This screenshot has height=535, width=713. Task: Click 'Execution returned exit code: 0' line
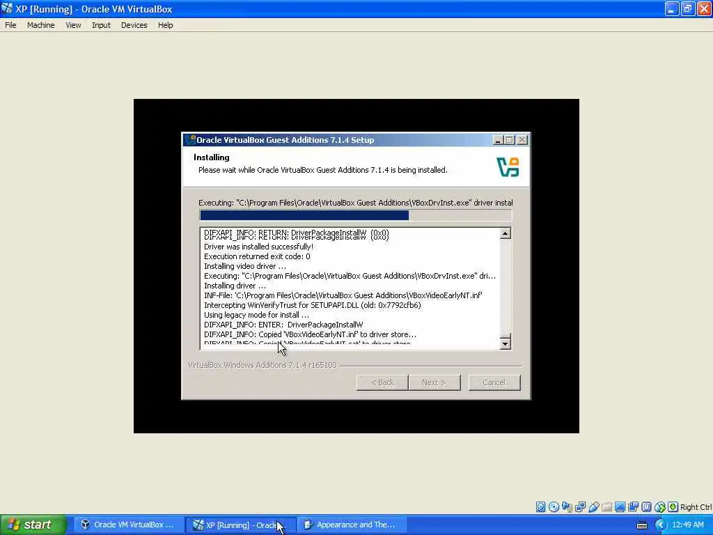click(258, 256)
